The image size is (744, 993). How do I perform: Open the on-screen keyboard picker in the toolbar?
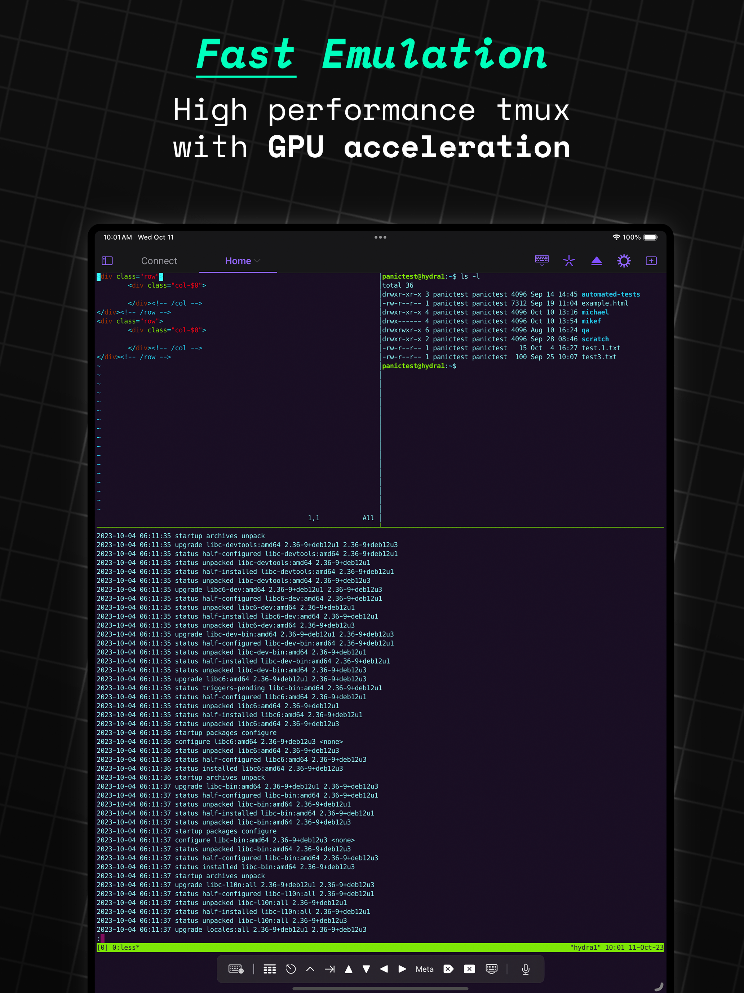pos(542,261)
